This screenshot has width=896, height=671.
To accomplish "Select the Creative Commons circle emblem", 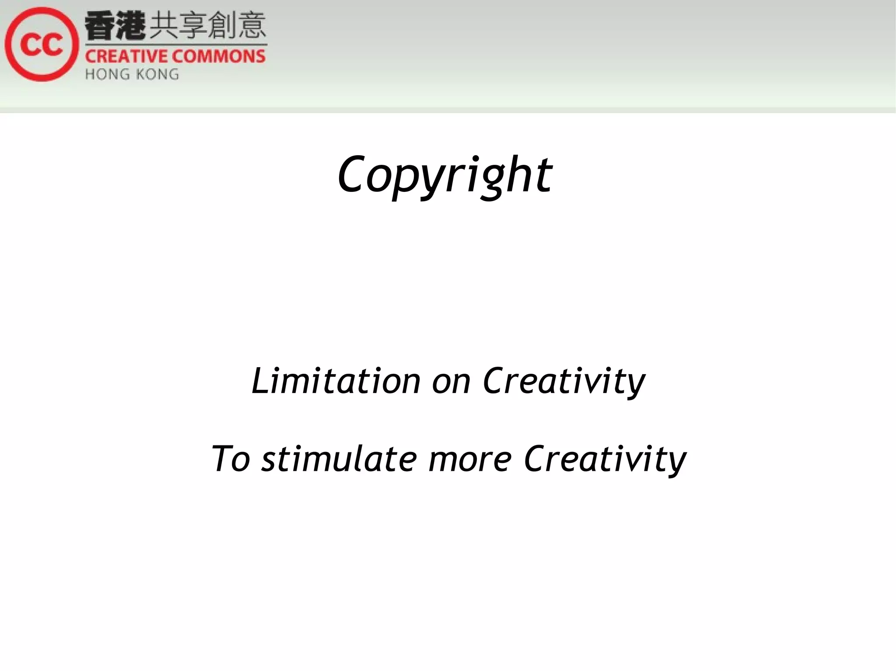I will coord(42,44).
